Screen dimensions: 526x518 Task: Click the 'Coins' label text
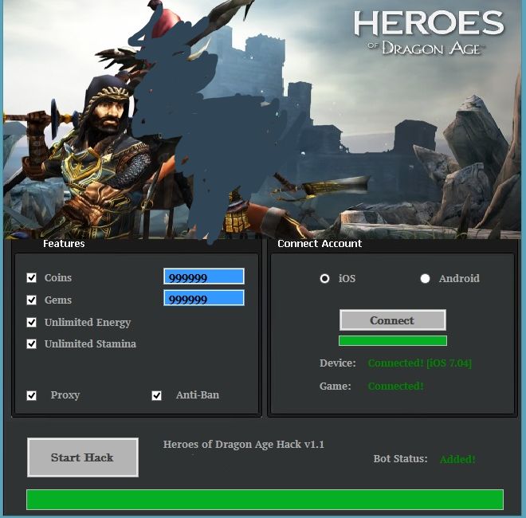click(58, 278)
